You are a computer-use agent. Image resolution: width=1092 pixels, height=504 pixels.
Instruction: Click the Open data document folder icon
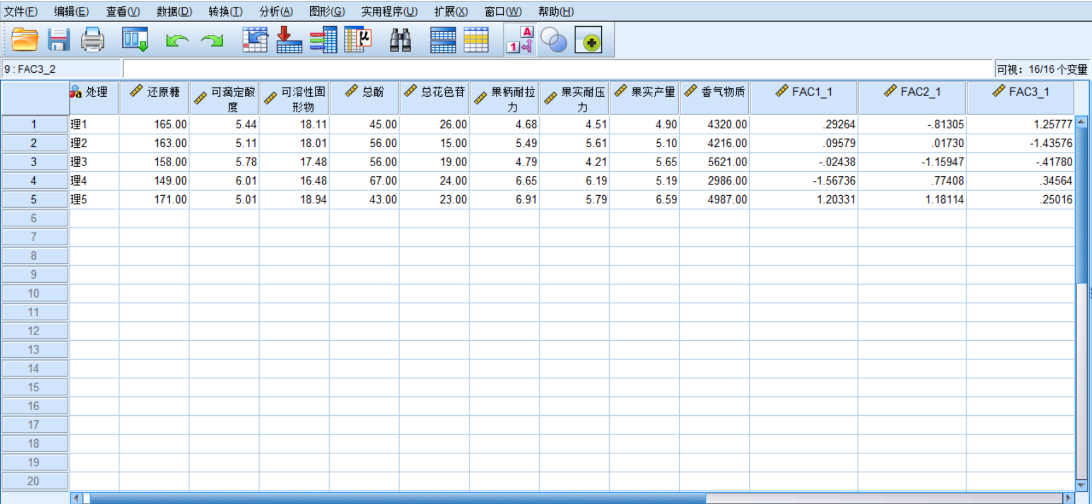24,40
